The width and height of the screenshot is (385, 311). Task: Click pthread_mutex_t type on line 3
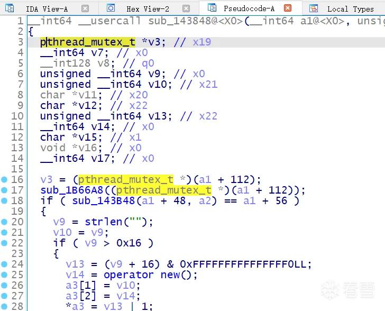[x=88, y=42]
